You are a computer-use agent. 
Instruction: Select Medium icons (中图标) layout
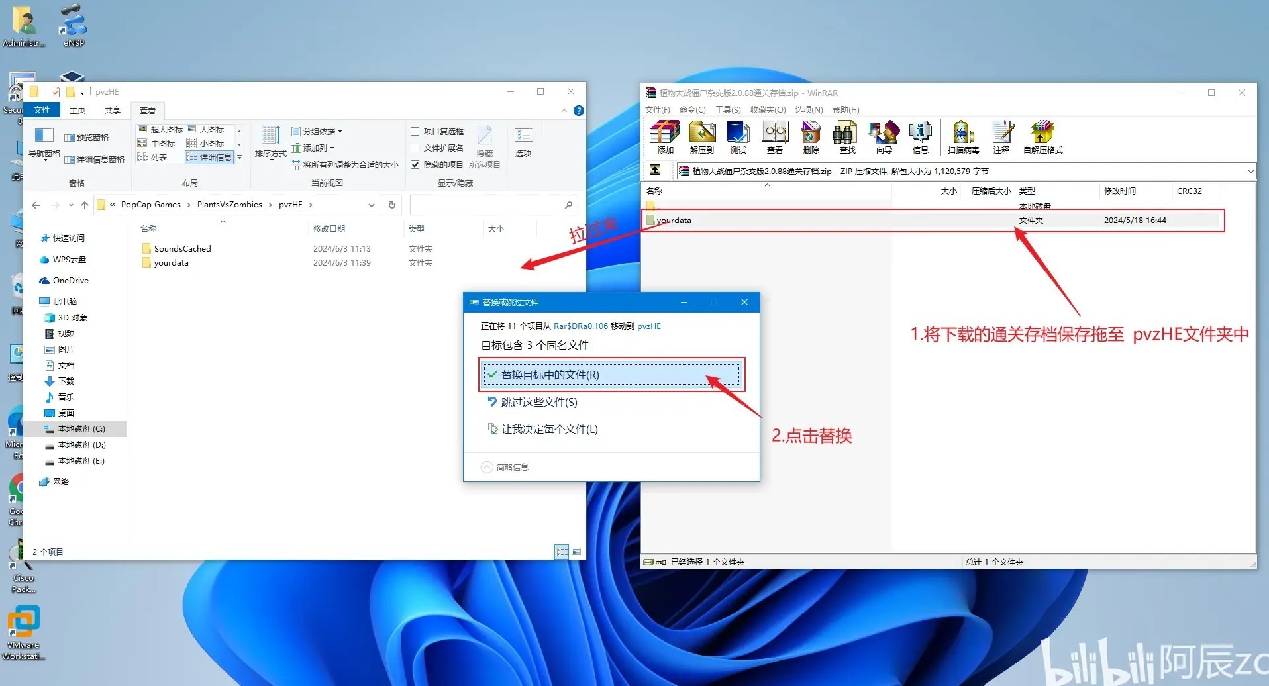pyautogui.click(x=156, y=143)
